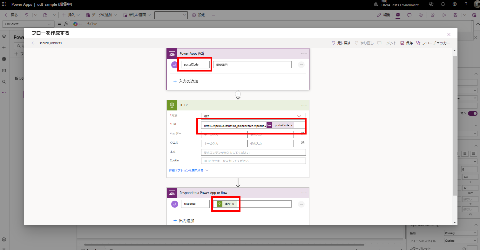Click 保存 to save the flow
480x250 pixels.
click(x=409, y=43)
